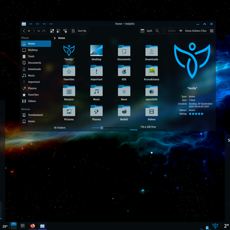Open Videos in the Places panel
Viewport: 230px width, 230px height.
pyautogui.click(x=36, y=101)
